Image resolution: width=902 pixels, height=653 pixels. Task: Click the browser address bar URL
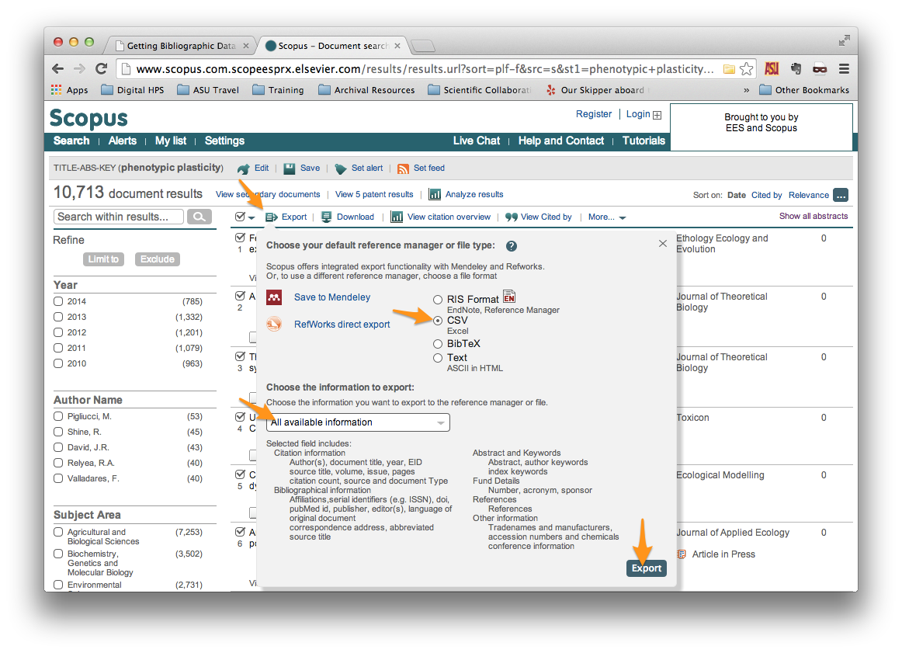425,69
